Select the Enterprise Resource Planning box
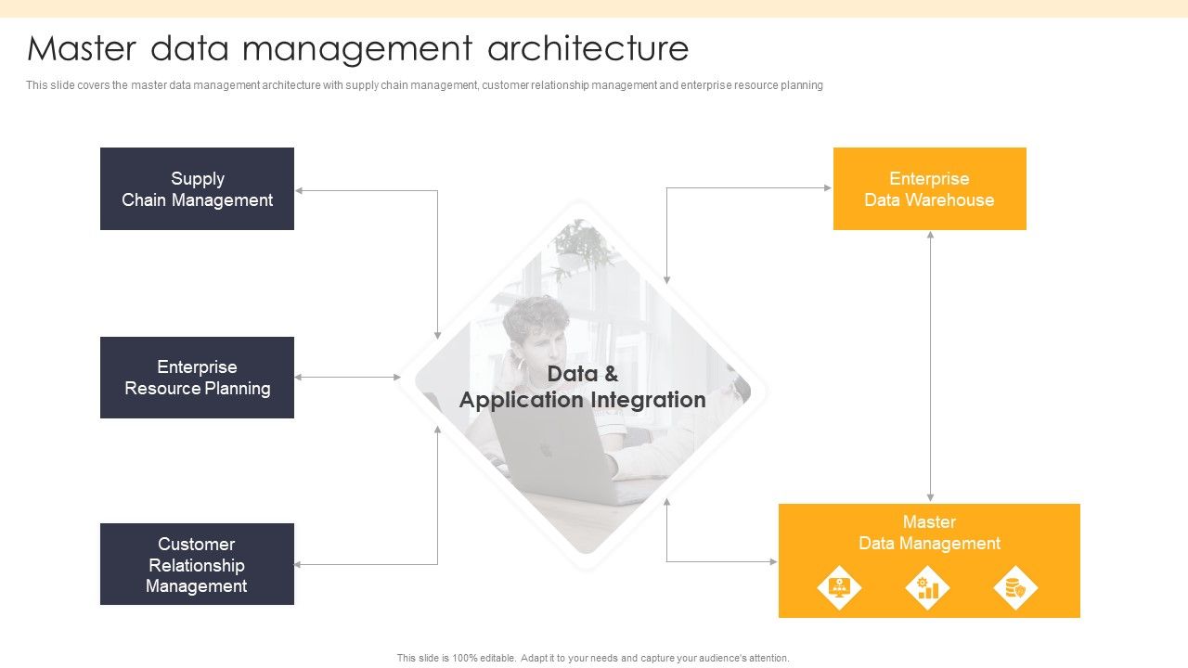 click(x=197, y=378)
